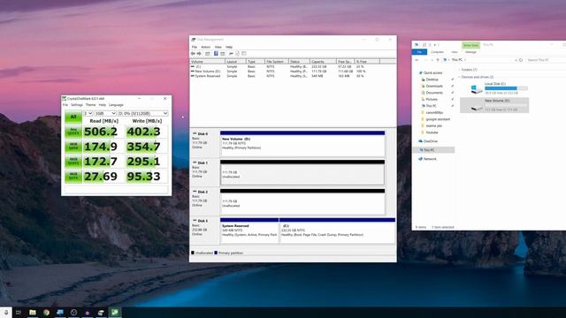Collapse the Folders (7) group
This screenshot has width=566, height=318.
pos(460,70)
